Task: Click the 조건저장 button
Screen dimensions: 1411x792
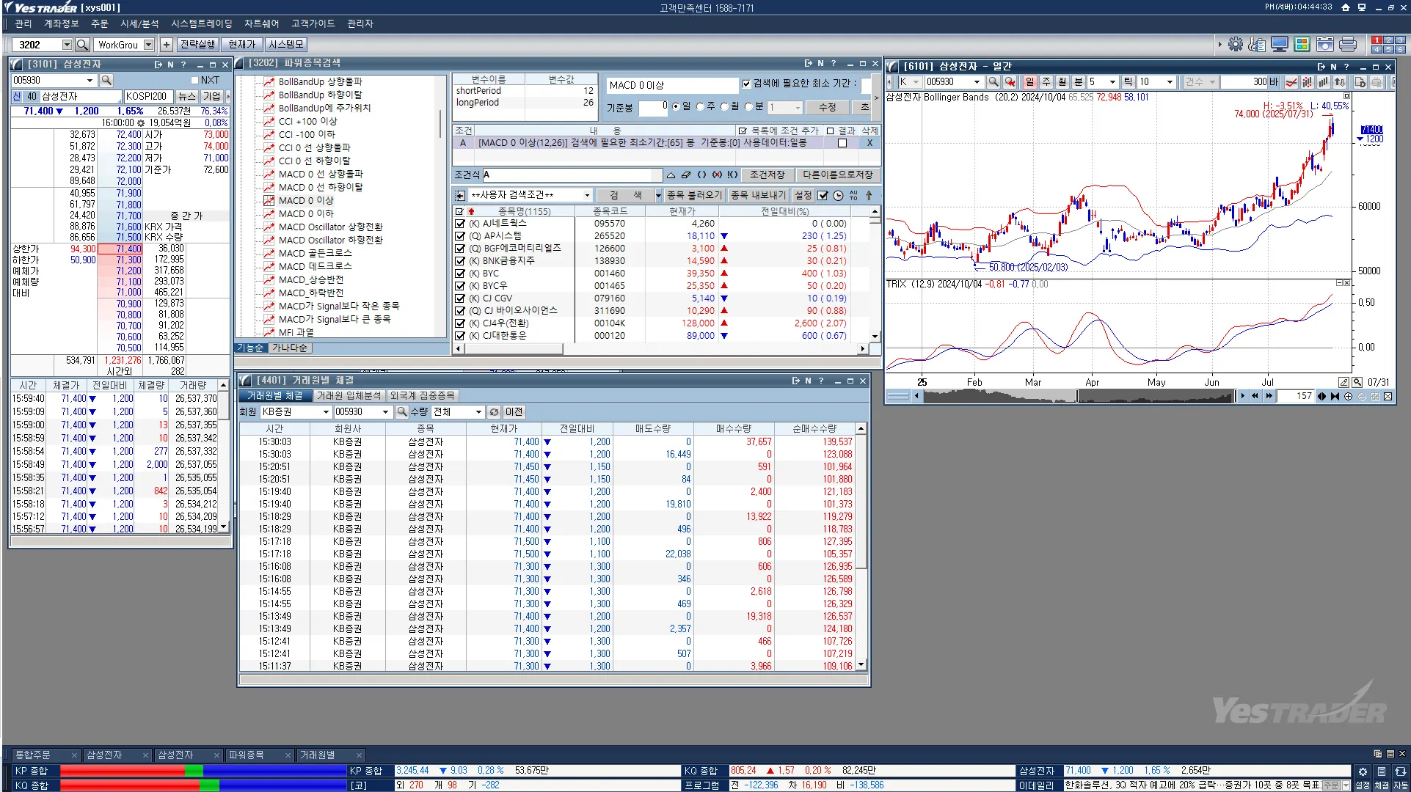Action: click(767, 175)
